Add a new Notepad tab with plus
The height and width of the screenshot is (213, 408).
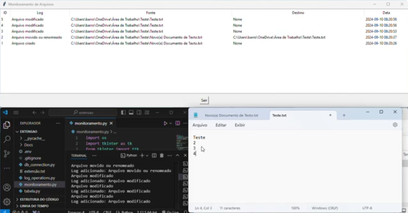pos(343,115)
